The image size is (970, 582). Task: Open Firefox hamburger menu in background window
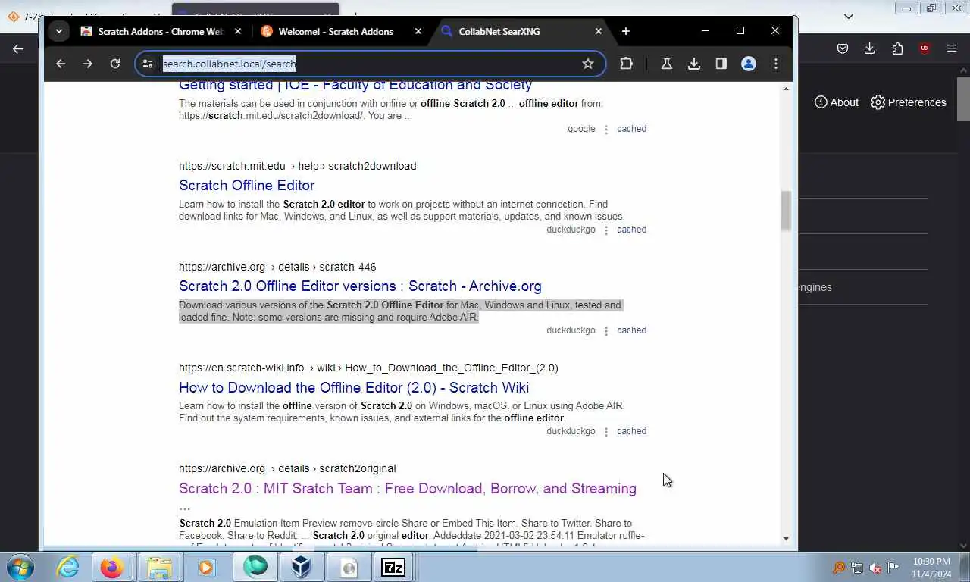tap(952, 48)
